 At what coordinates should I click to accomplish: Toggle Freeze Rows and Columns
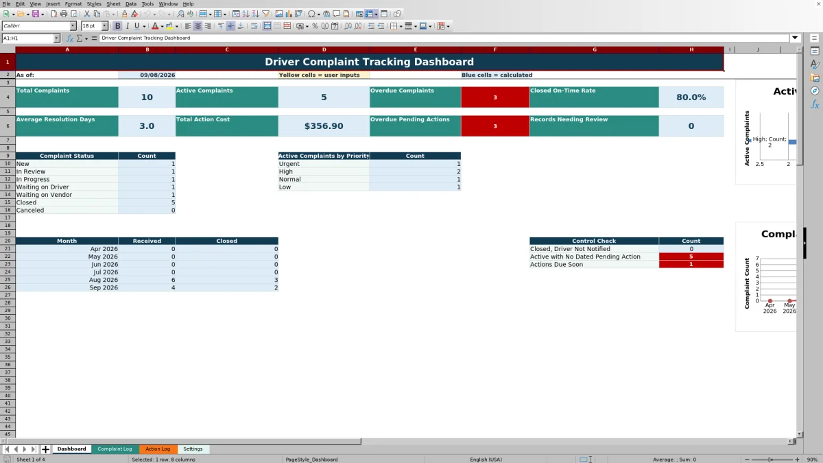pyautogui.click(x=369, y=14)
